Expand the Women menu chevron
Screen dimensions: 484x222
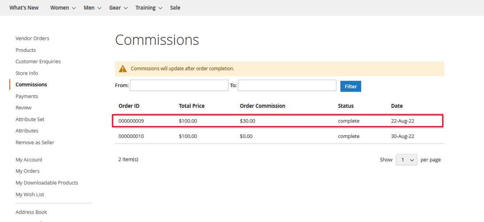[x=74, y=8]
